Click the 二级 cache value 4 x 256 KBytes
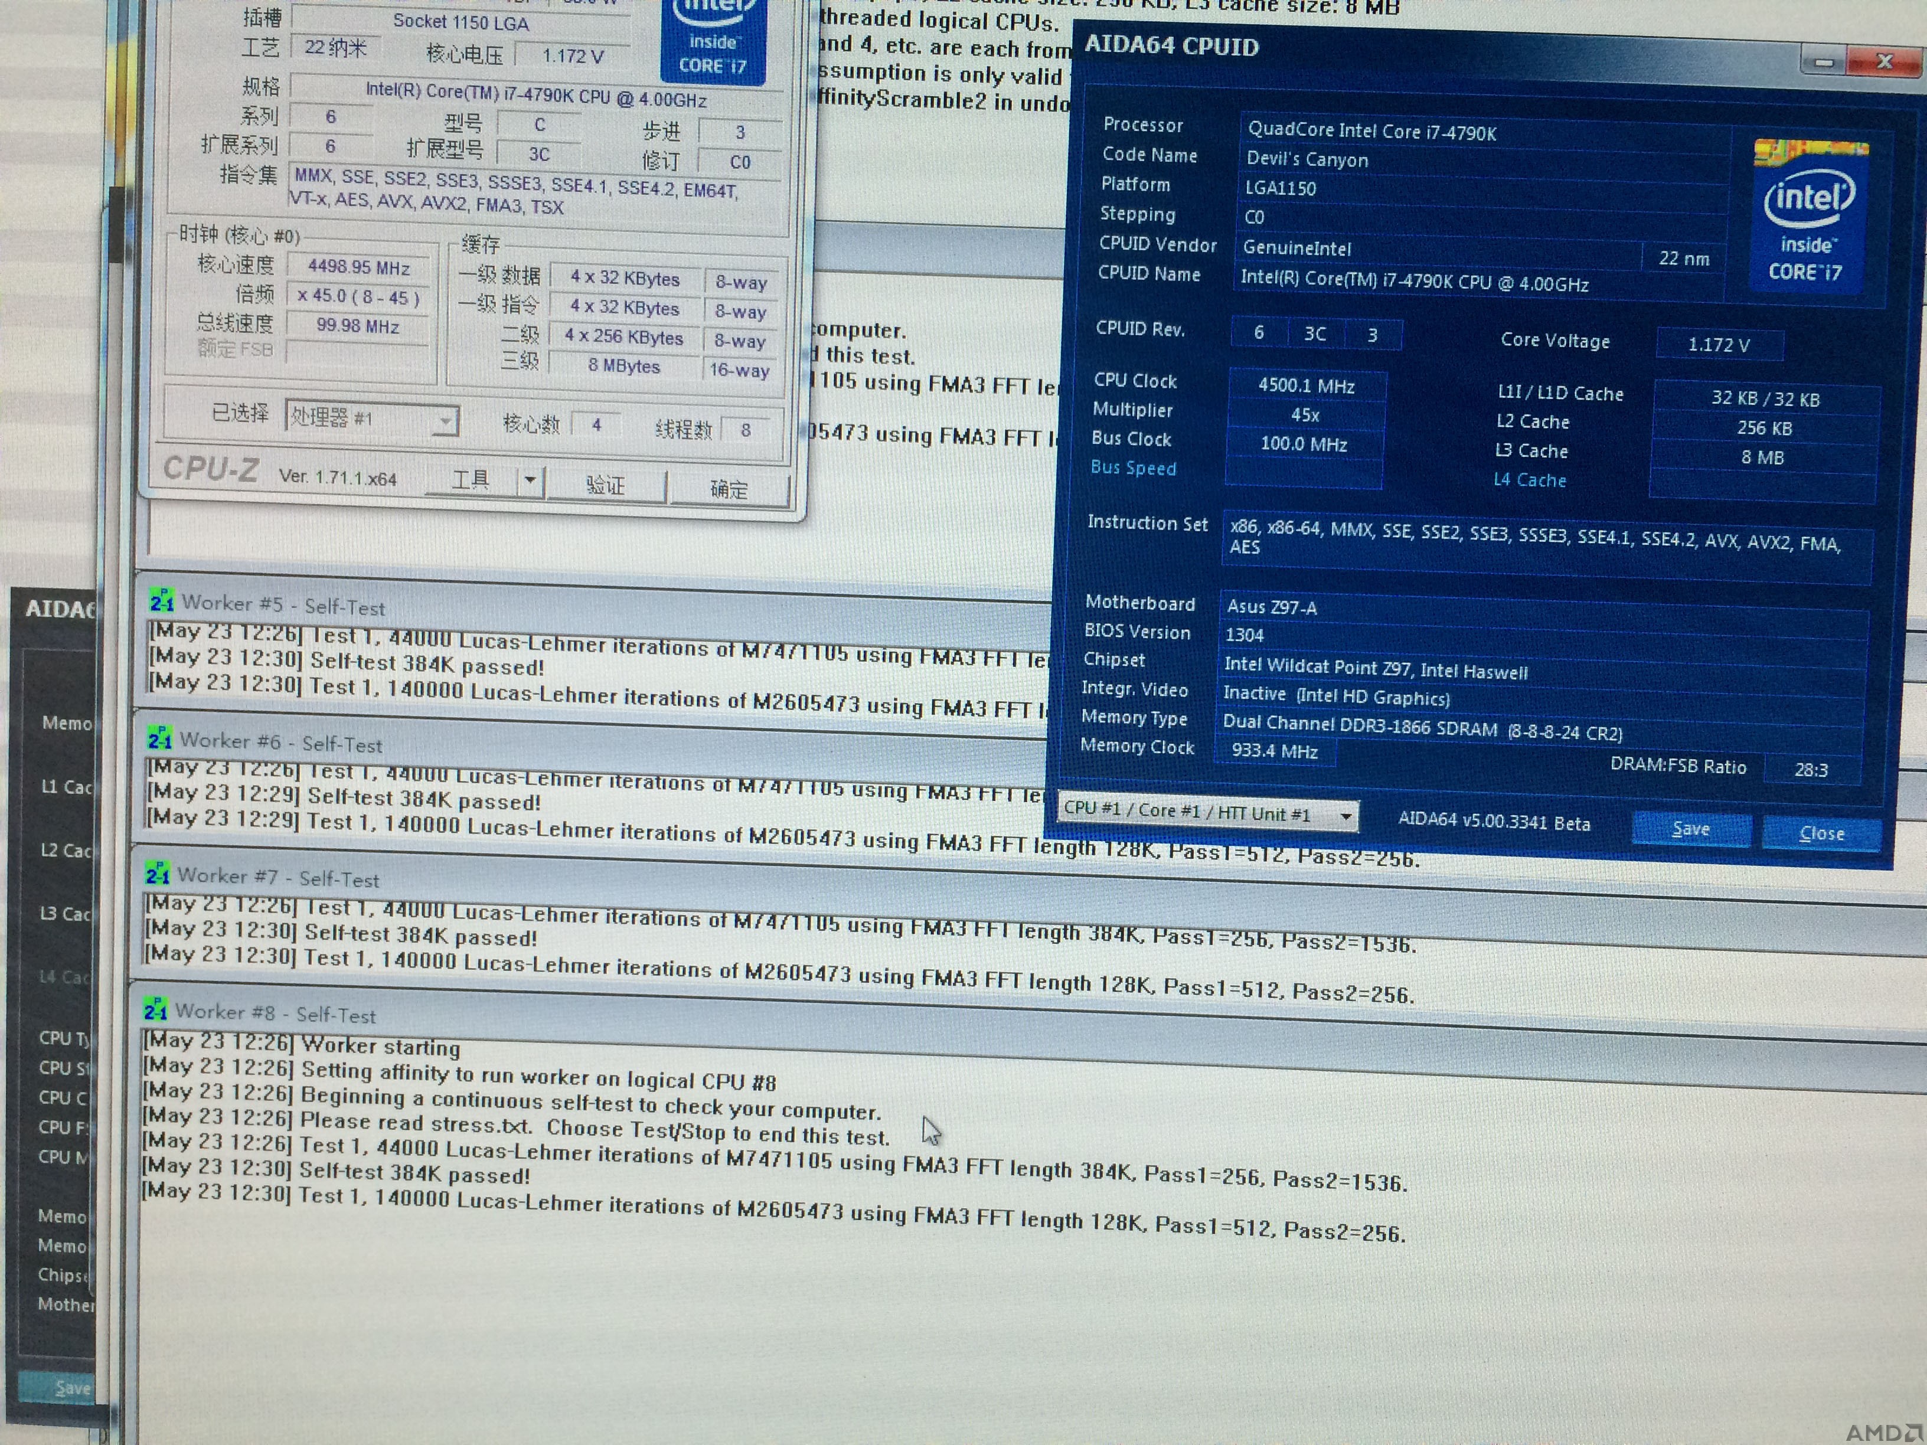Viewport: 1927px width, 1445px height. coord(624,337)
